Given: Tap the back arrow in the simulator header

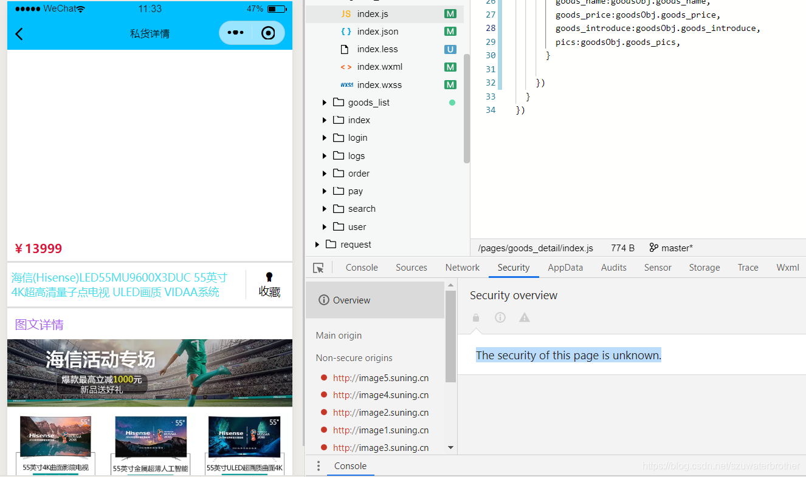Looking at the screenshot, I should pos(19,34).
